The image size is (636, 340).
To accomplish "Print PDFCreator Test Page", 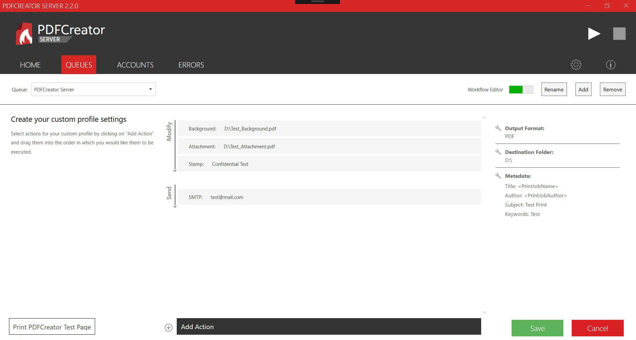I will (x=52, y=327).
